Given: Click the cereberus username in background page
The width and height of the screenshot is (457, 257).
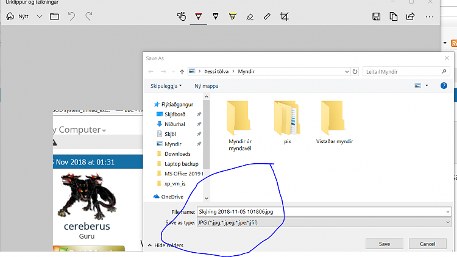Looking at the screenshot, I should [87, 226].
